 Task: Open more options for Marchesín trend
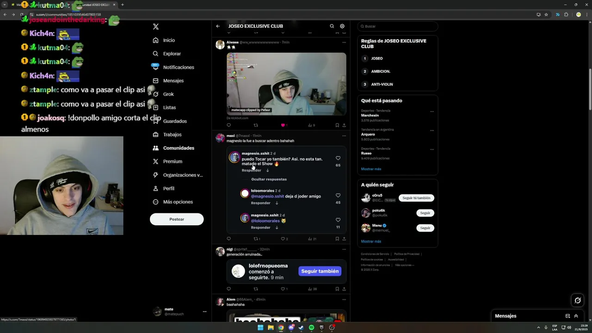click(432, 111)
